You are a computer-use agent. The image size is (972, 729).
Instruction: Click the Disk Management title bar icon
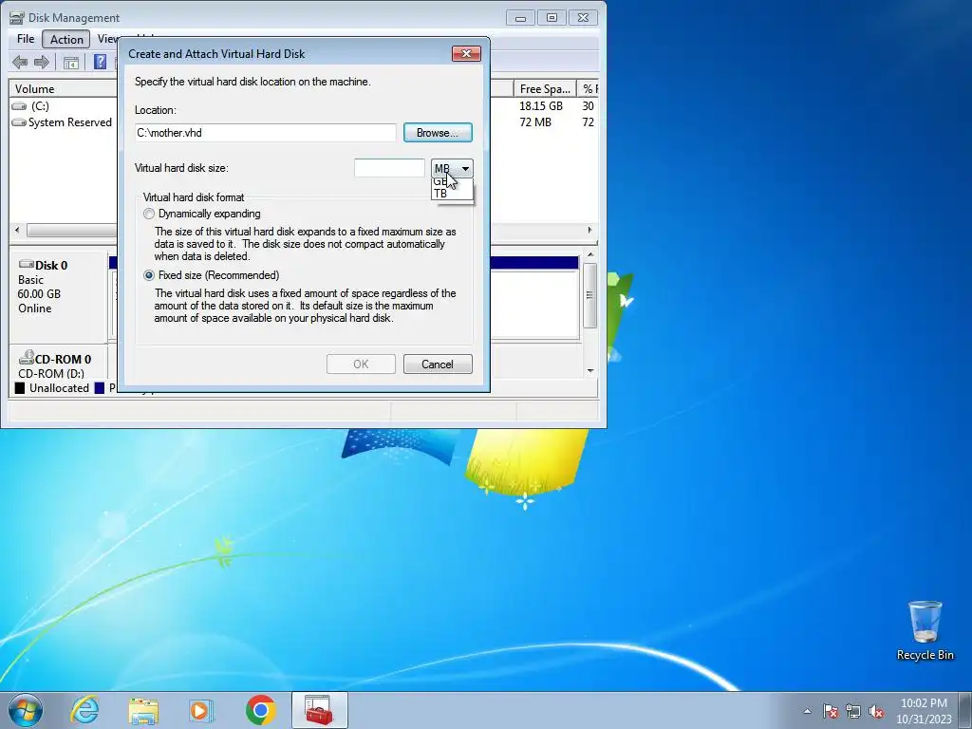coord(17,18)
